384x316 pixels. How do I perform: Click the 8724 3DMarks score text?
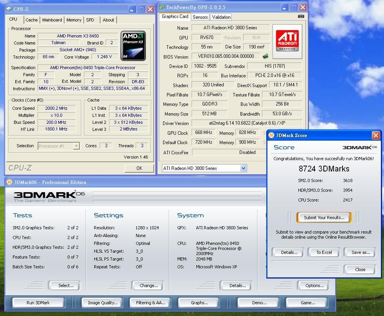pyautogui.click(x=324, y=168)
